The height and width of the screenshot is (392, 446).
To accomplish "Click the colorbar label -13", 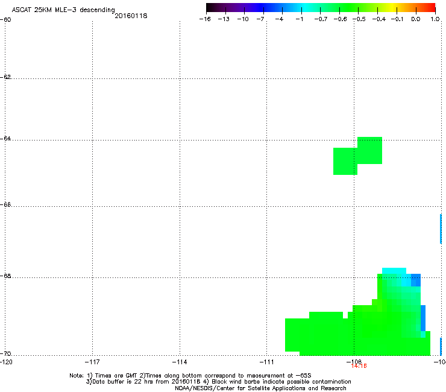I will pyautogui.click(x=224, y=19).
